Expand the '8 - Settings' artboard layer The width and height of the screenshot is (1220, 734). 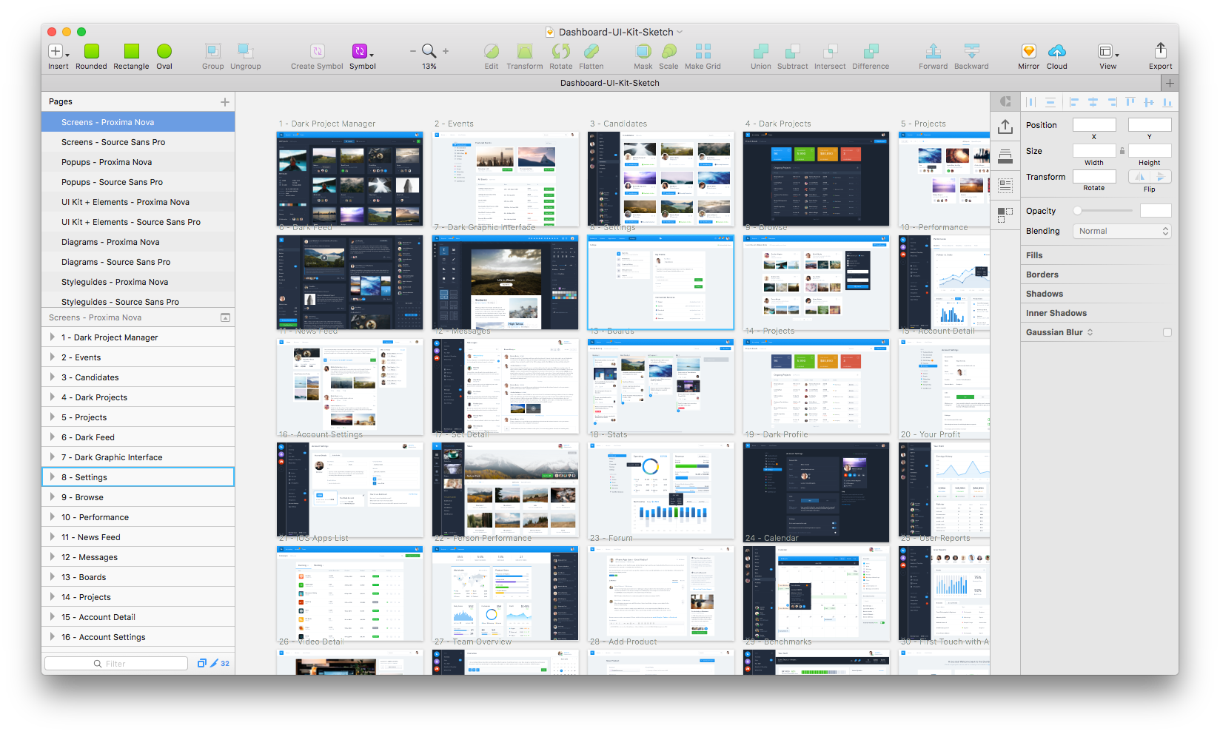pos(53,477)
